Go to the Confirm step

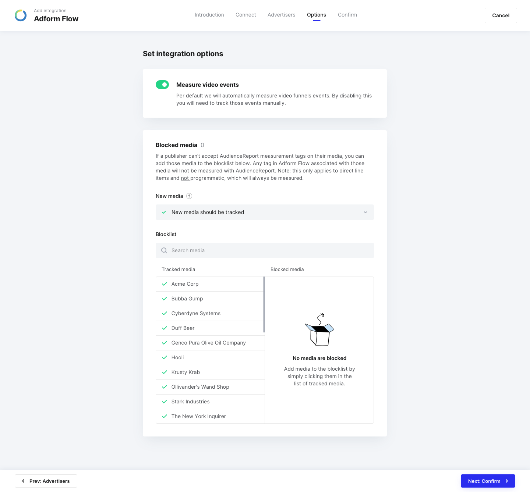tap(347, 15)
